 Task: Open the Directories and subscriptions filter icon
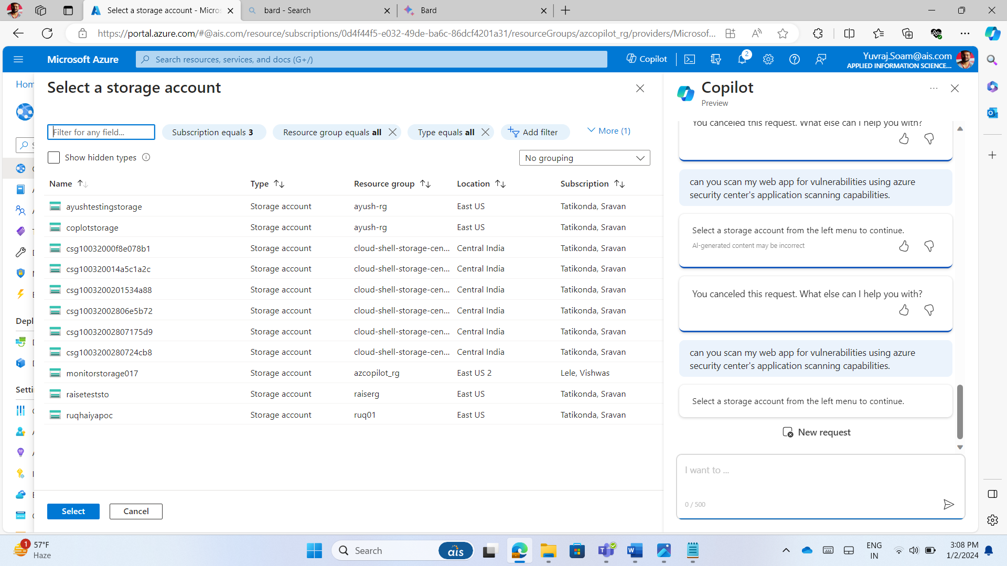tap(716, 59)
